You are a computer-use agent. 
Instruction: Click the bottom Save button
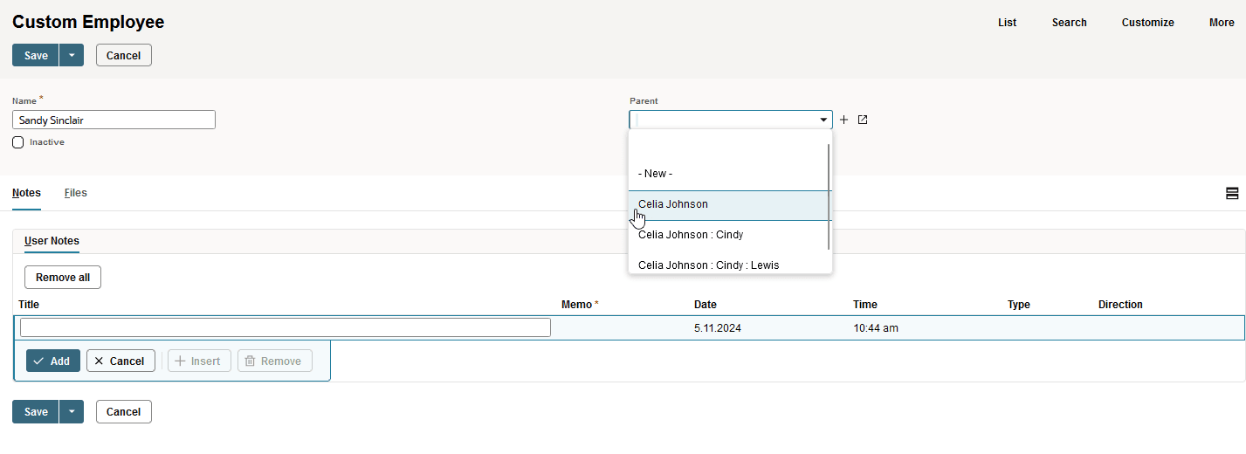point(36,411)
